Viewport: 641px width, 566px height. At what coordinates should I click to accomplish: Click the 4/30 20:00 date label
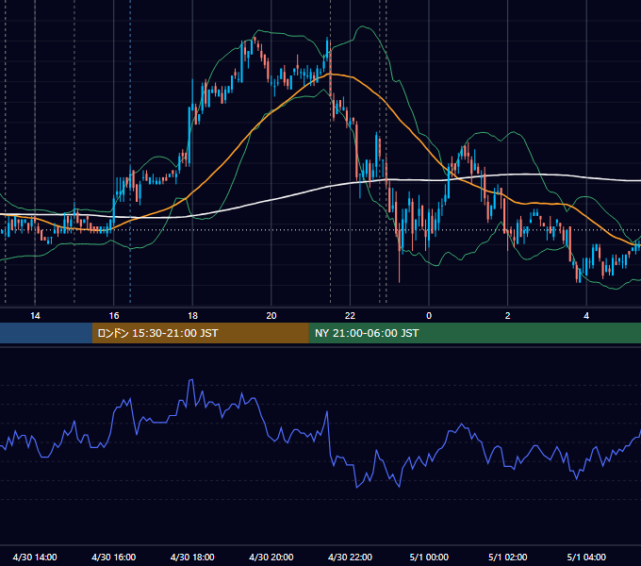pyautogui.click(x=271, y=557)
